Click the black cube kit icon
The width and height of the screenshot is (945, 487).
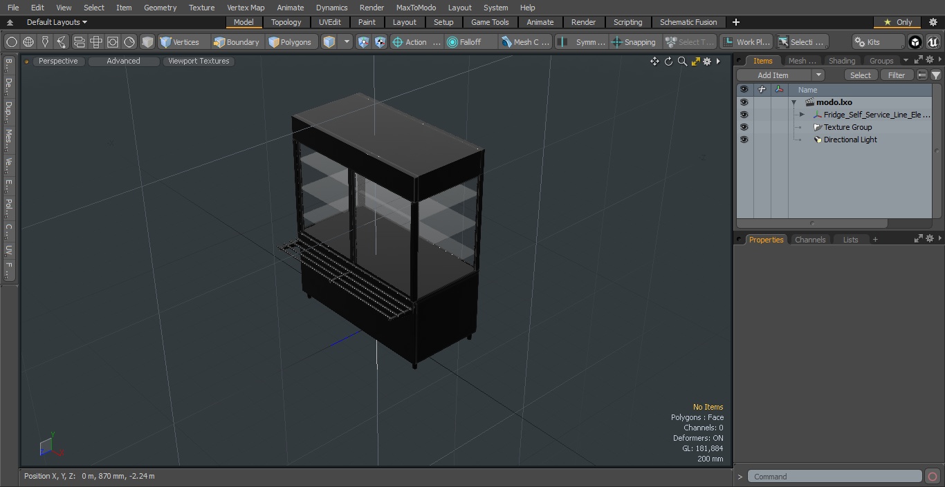coord(915,42)
